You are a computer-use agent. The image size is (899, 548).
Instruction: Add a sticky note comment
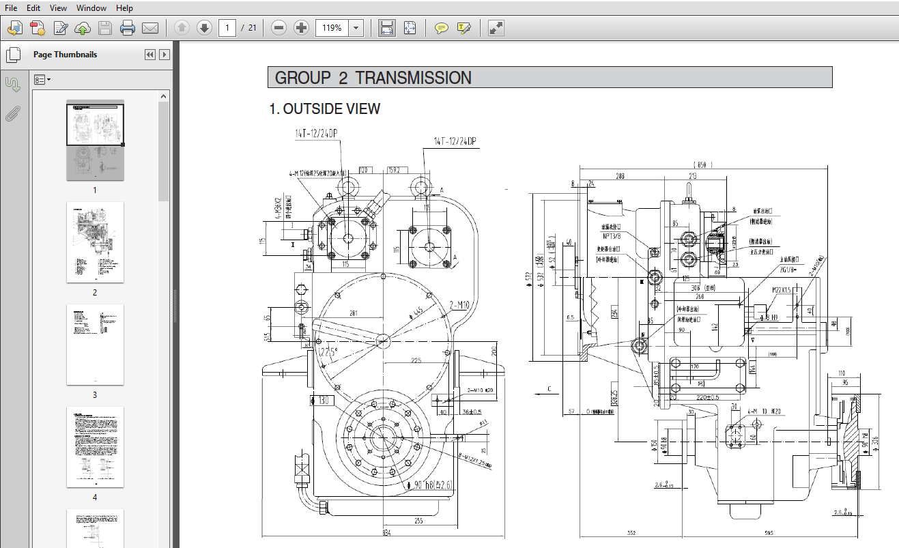[x=442, y=28]
